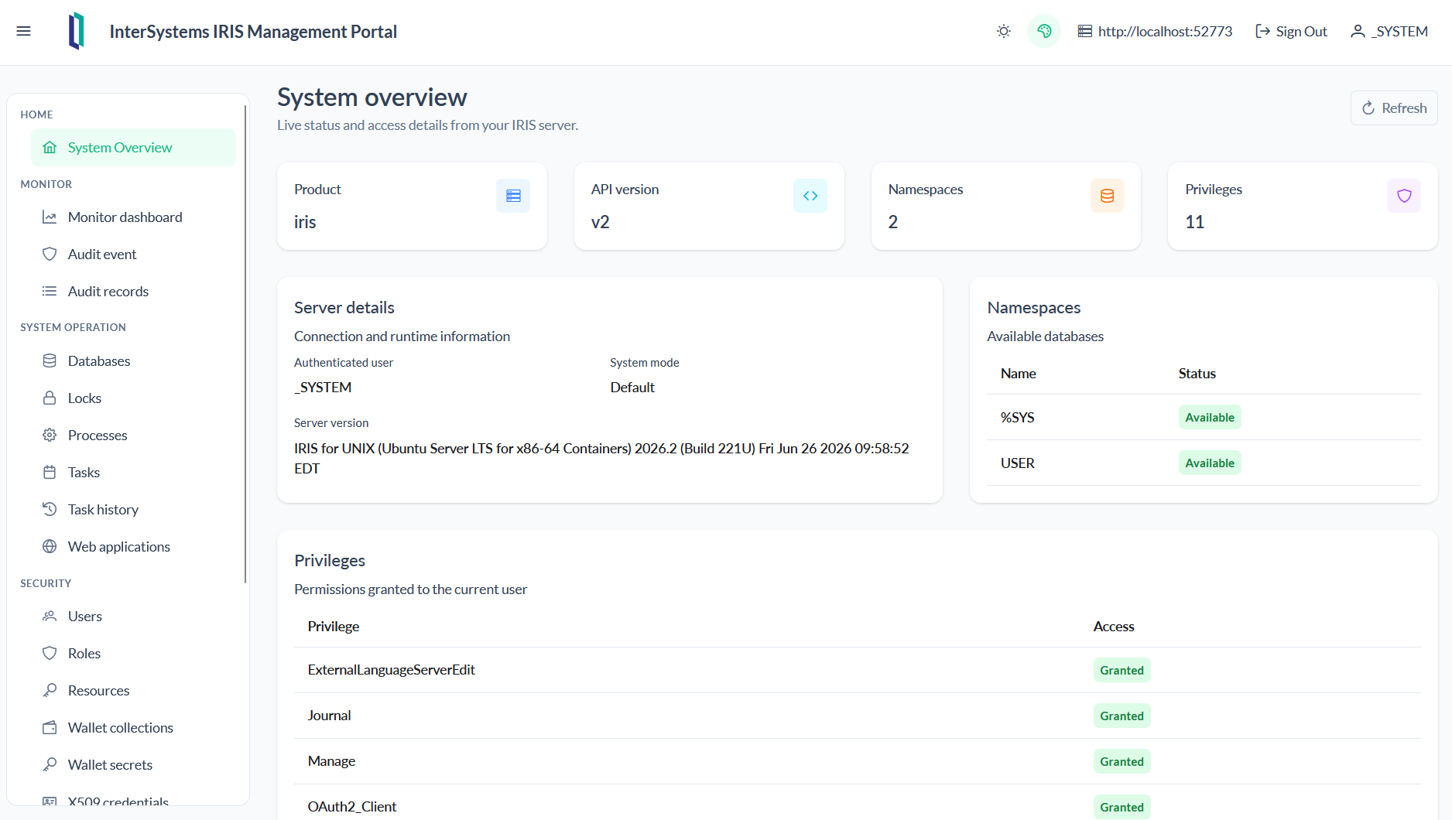1452x820 pixels.
Task: Click the Manage privilege name
Action: coord(331,761)
